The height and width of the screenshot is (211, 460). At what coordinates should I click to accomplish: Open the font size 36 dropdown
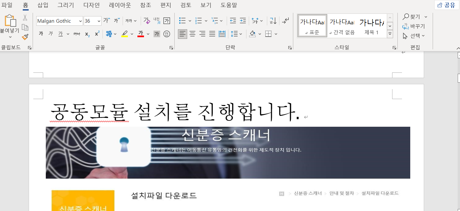(x=99, y=21)
